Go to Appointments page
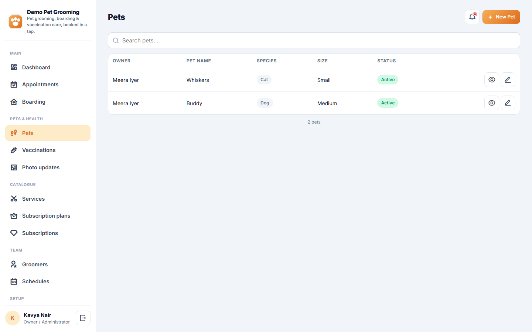The image size is (532, 332). (x=48, y=84)
